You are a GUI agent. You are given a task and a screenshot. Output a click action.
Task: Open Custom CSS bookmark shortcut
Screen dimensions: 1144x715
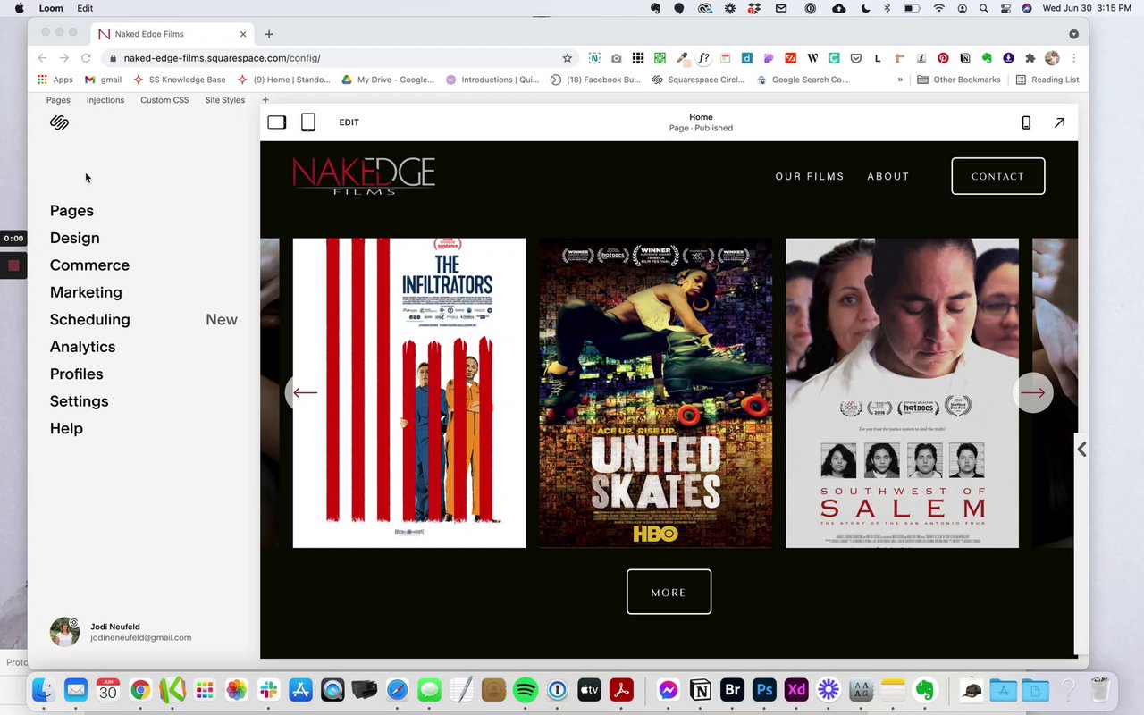164,100
